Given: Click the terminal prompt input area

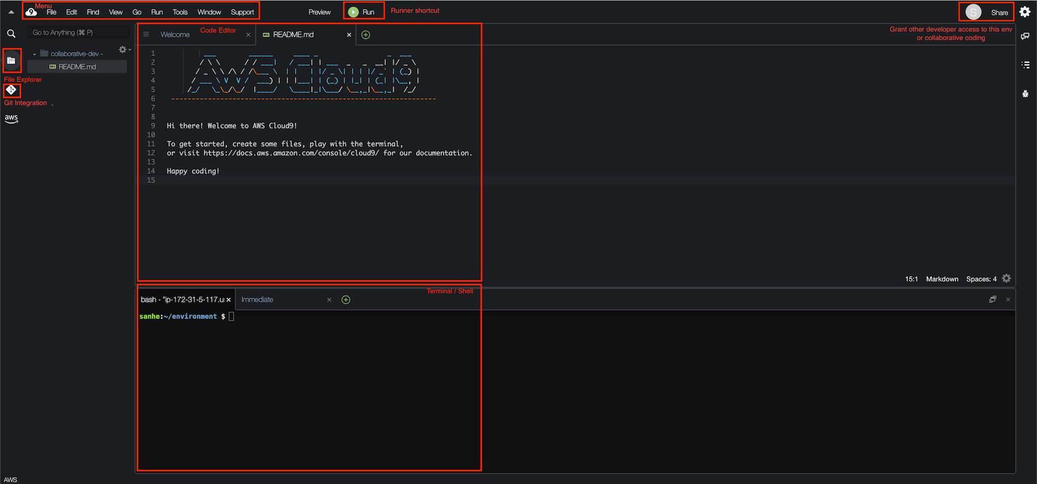Looking at the screenshot, I should point(232,316).
